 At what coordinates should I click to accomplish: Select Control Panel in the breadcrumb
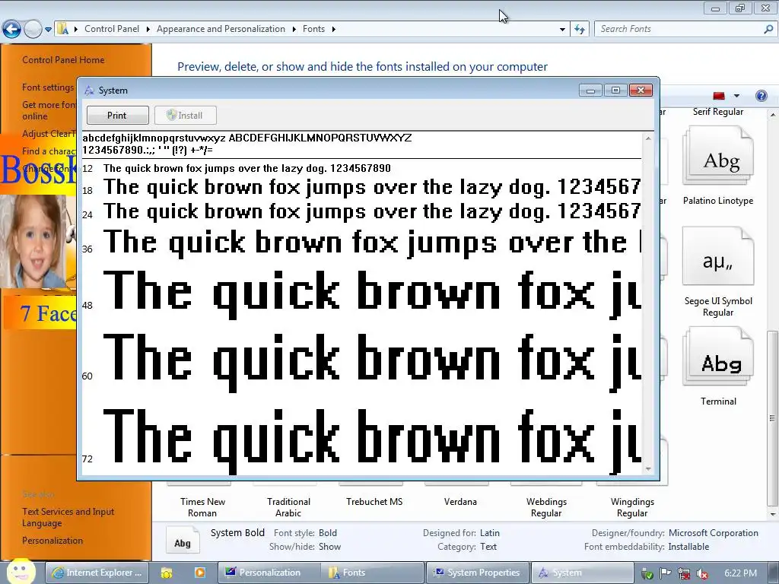coord(112,29)
